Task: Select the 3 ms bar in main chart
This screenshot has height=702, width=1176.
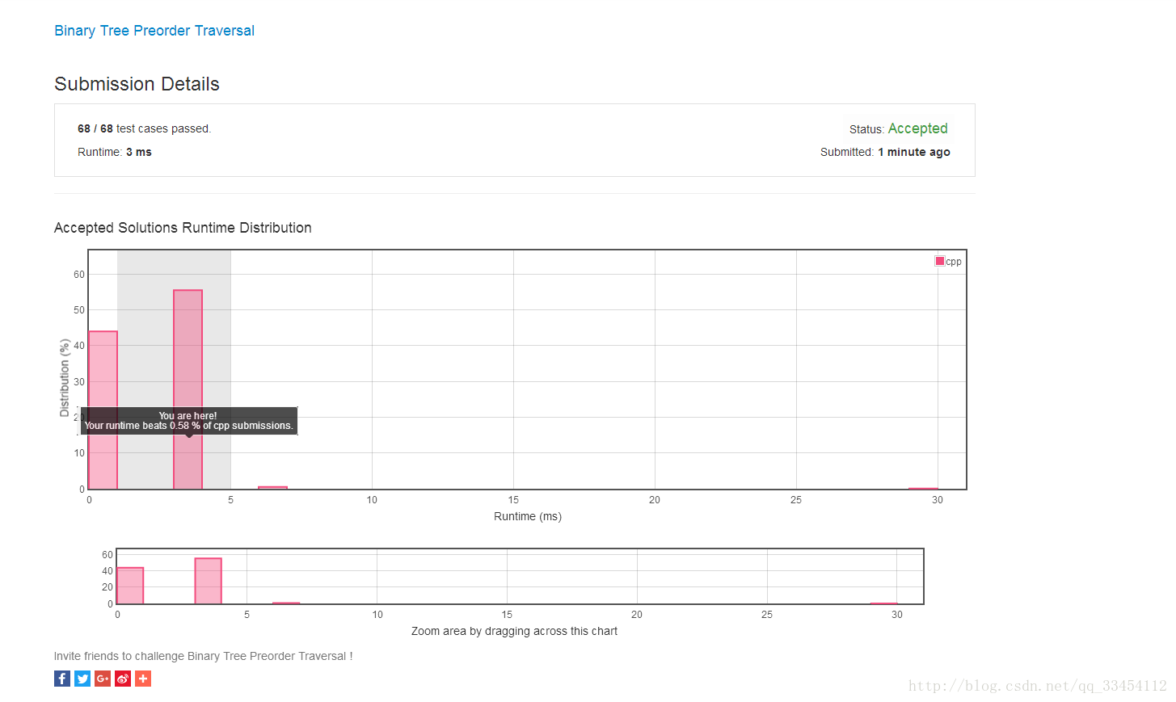Action: tap(188, 389)
